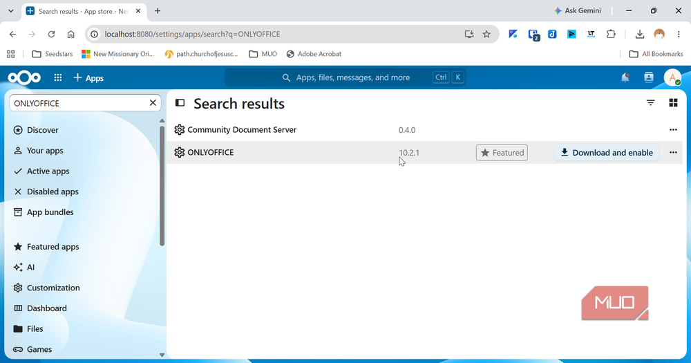Image resolution: width=691 pixels, height=363 pixels.
Task: Open Apps in the top bar
Action: pos(88,78)
